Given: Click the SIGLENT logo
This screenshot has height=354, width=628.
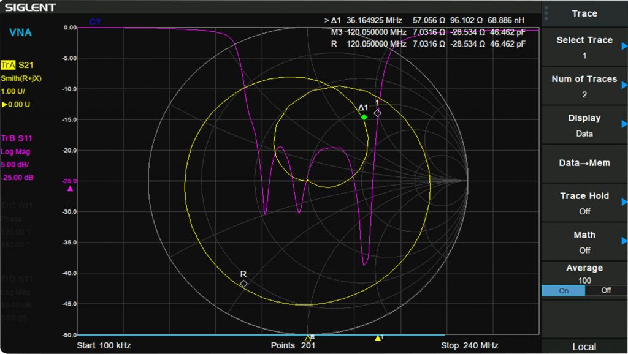Looking at the screenshot, I should (31, 7).
